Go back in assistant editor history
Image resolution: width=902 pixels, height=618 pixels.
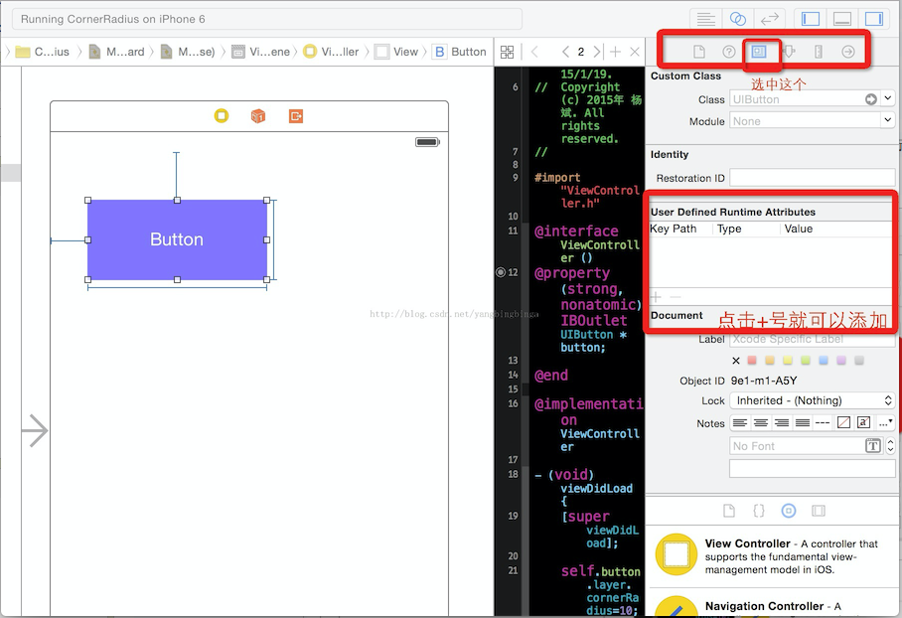coord(534,52)
